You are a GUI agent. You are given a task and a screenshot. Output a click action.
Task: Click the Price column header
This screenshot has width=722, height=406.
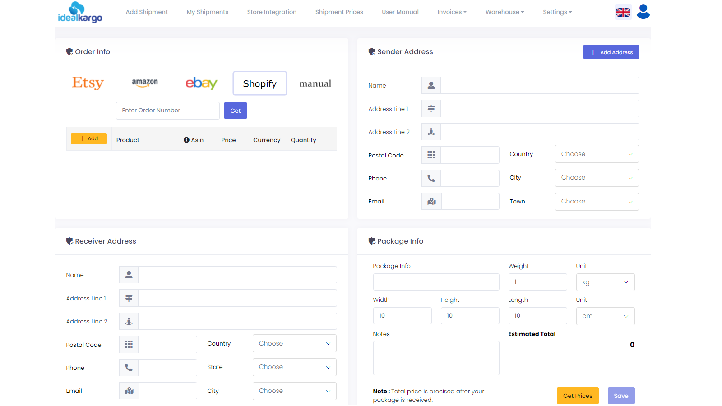pos(228,140)
